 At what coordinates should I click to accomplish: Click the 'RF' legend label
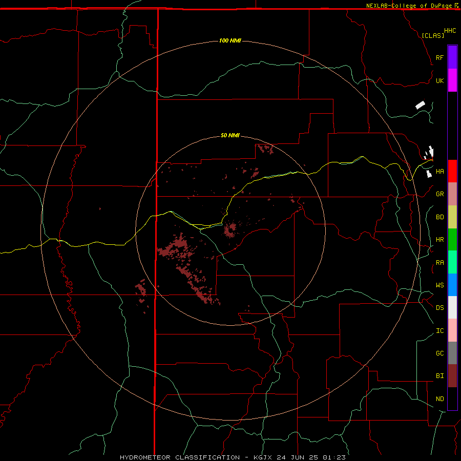439,58
